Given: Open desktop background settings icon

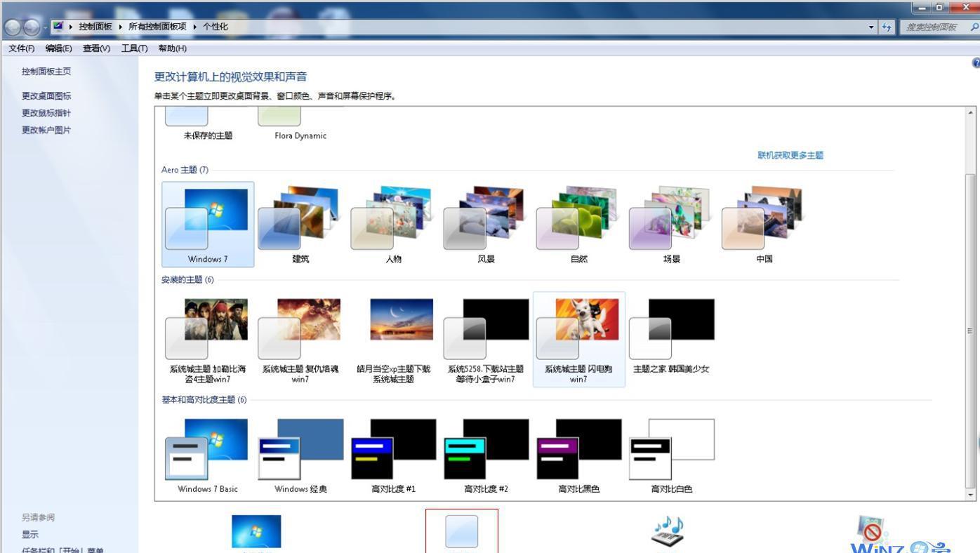Looking at the screenshot, I should [x=256, y=531].
